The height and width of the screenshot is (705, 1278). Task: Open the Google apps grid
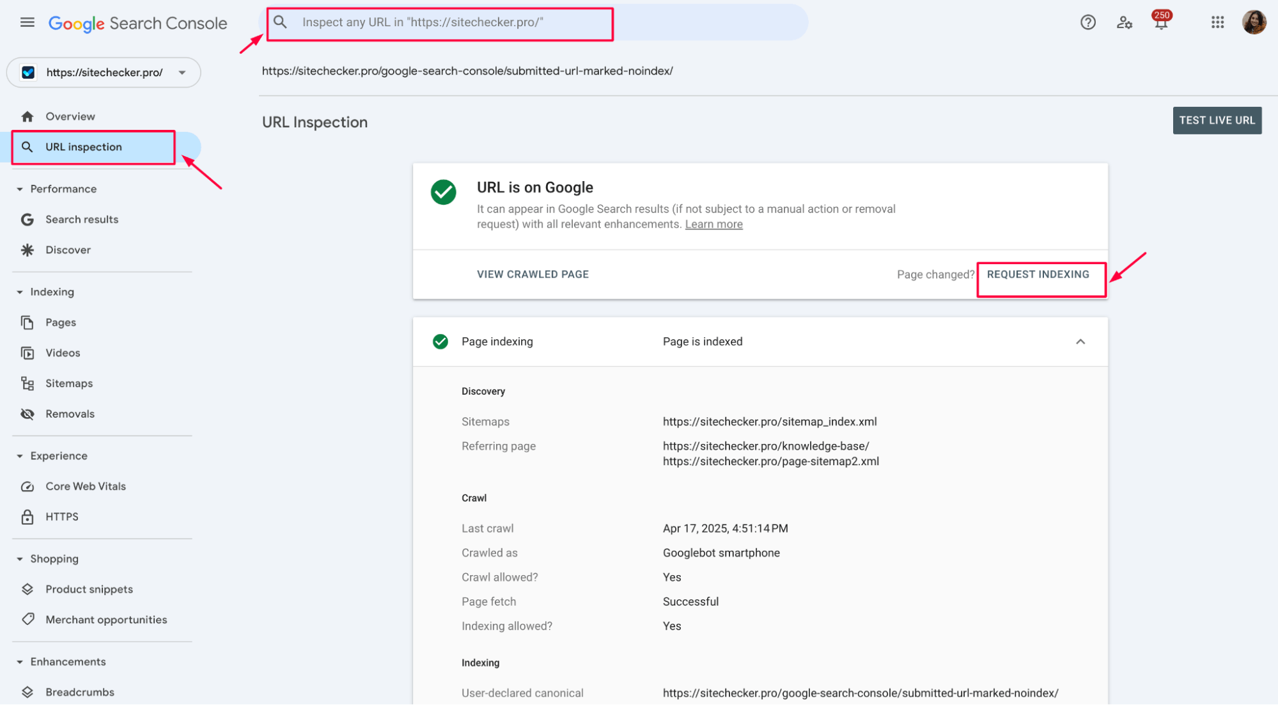[x=1217, y=22]
